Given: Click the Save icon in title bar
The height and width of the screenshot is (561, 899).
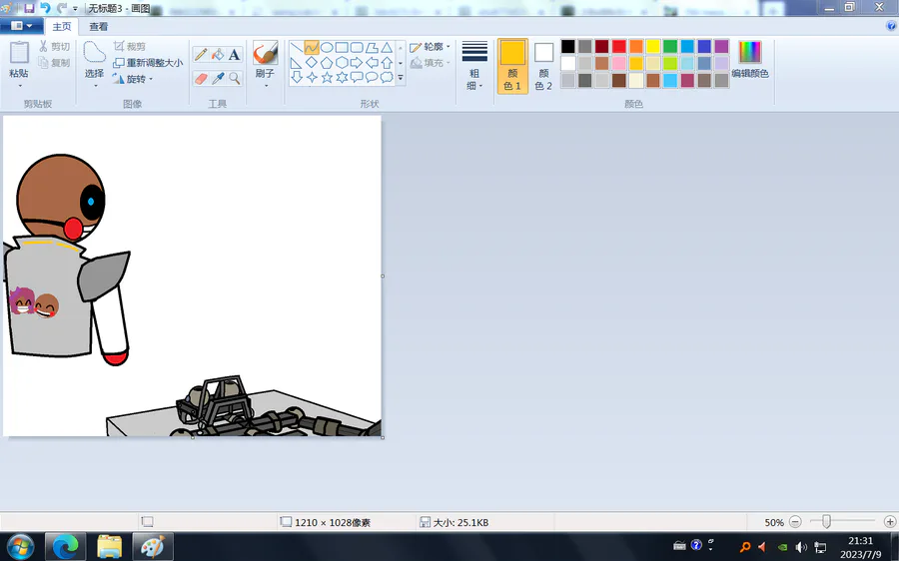Looking at the screenshot, I should point(29,8).
